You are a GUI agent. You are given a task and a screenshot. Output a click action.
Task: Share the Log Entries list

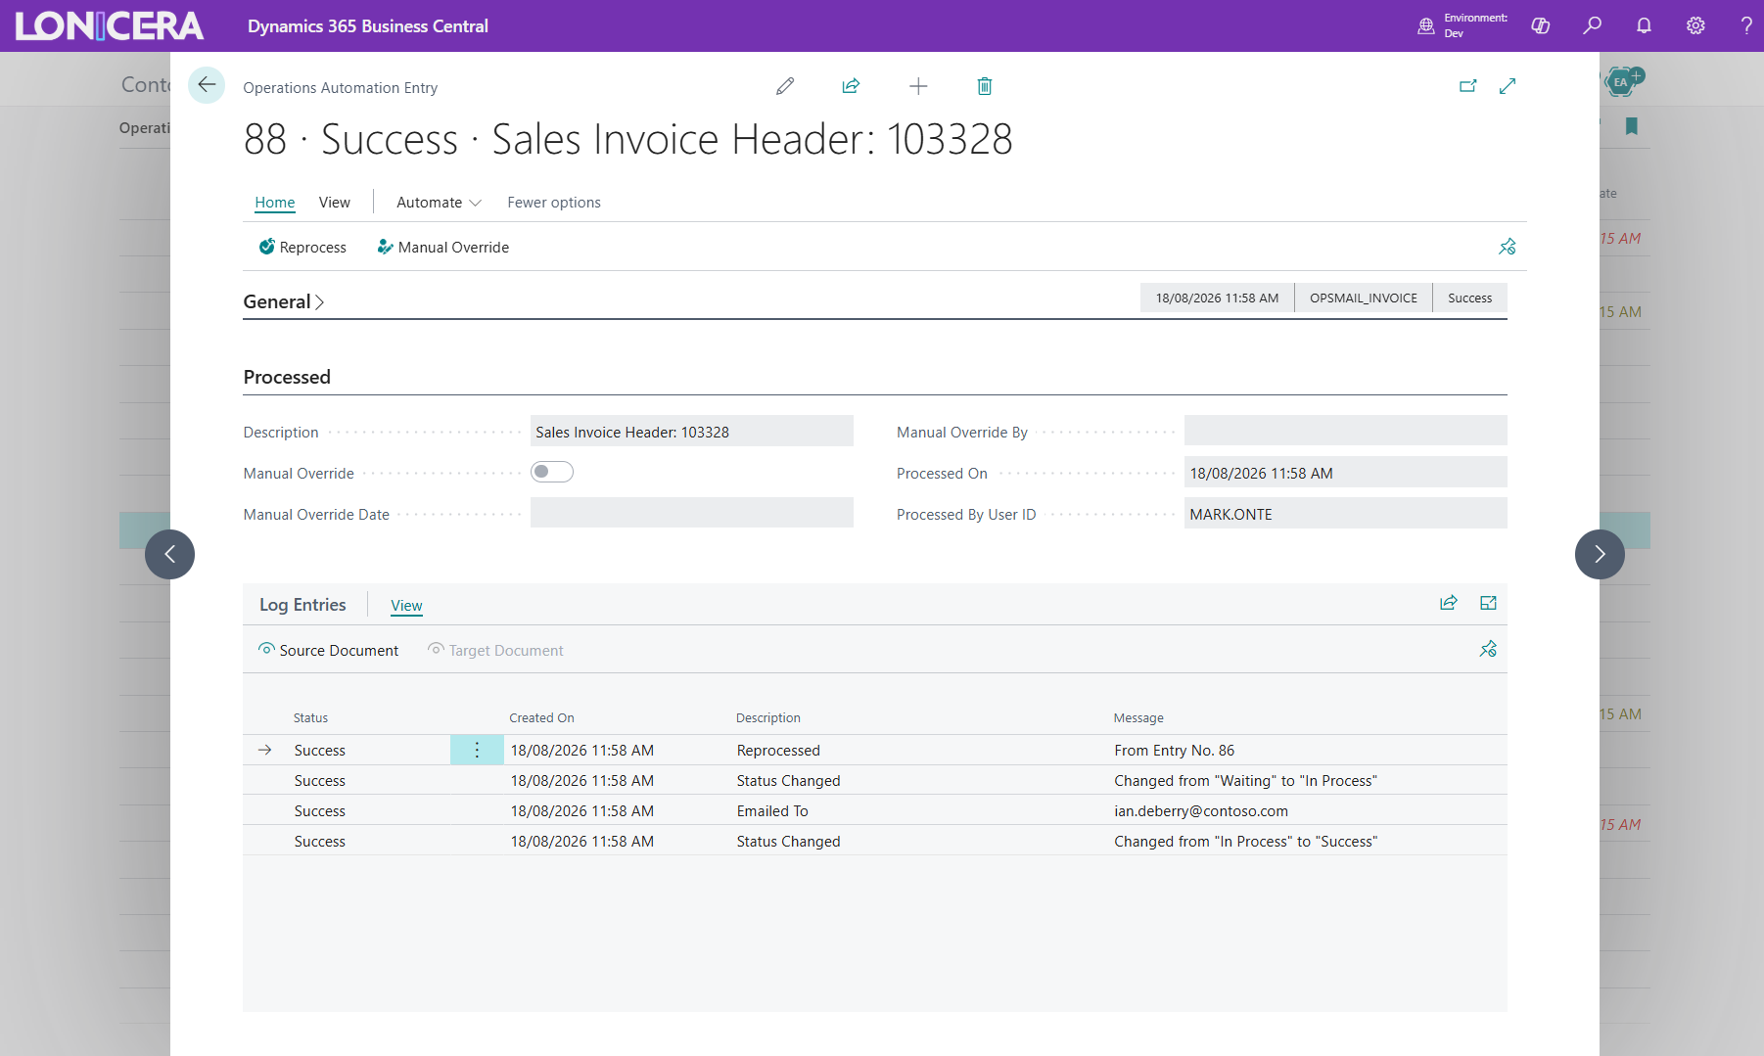[x=1449, y=603]
